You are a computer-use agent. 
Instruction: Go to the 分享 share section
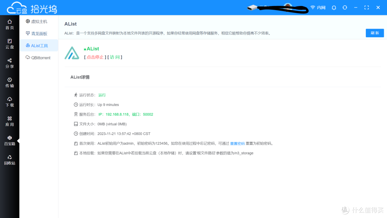[10, 63]
